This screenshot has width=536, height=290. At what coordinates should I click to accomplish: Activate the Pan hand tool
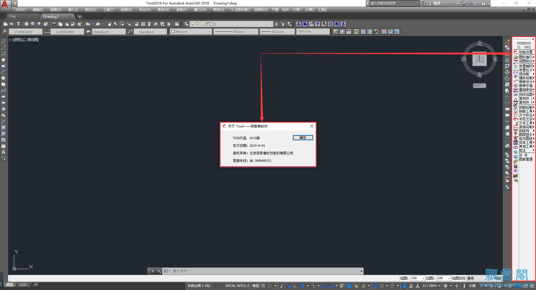click(x=109, y=24)
